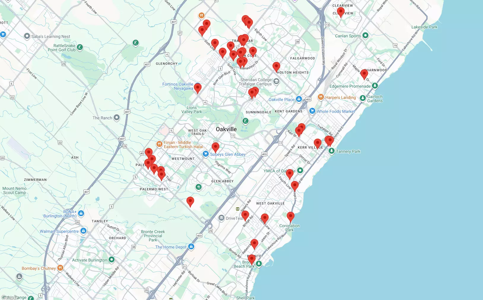The width and height of the screenshot is (483, 300).
Task: Click the Lions Valley Park label
Action: click(x=191, y=110)
